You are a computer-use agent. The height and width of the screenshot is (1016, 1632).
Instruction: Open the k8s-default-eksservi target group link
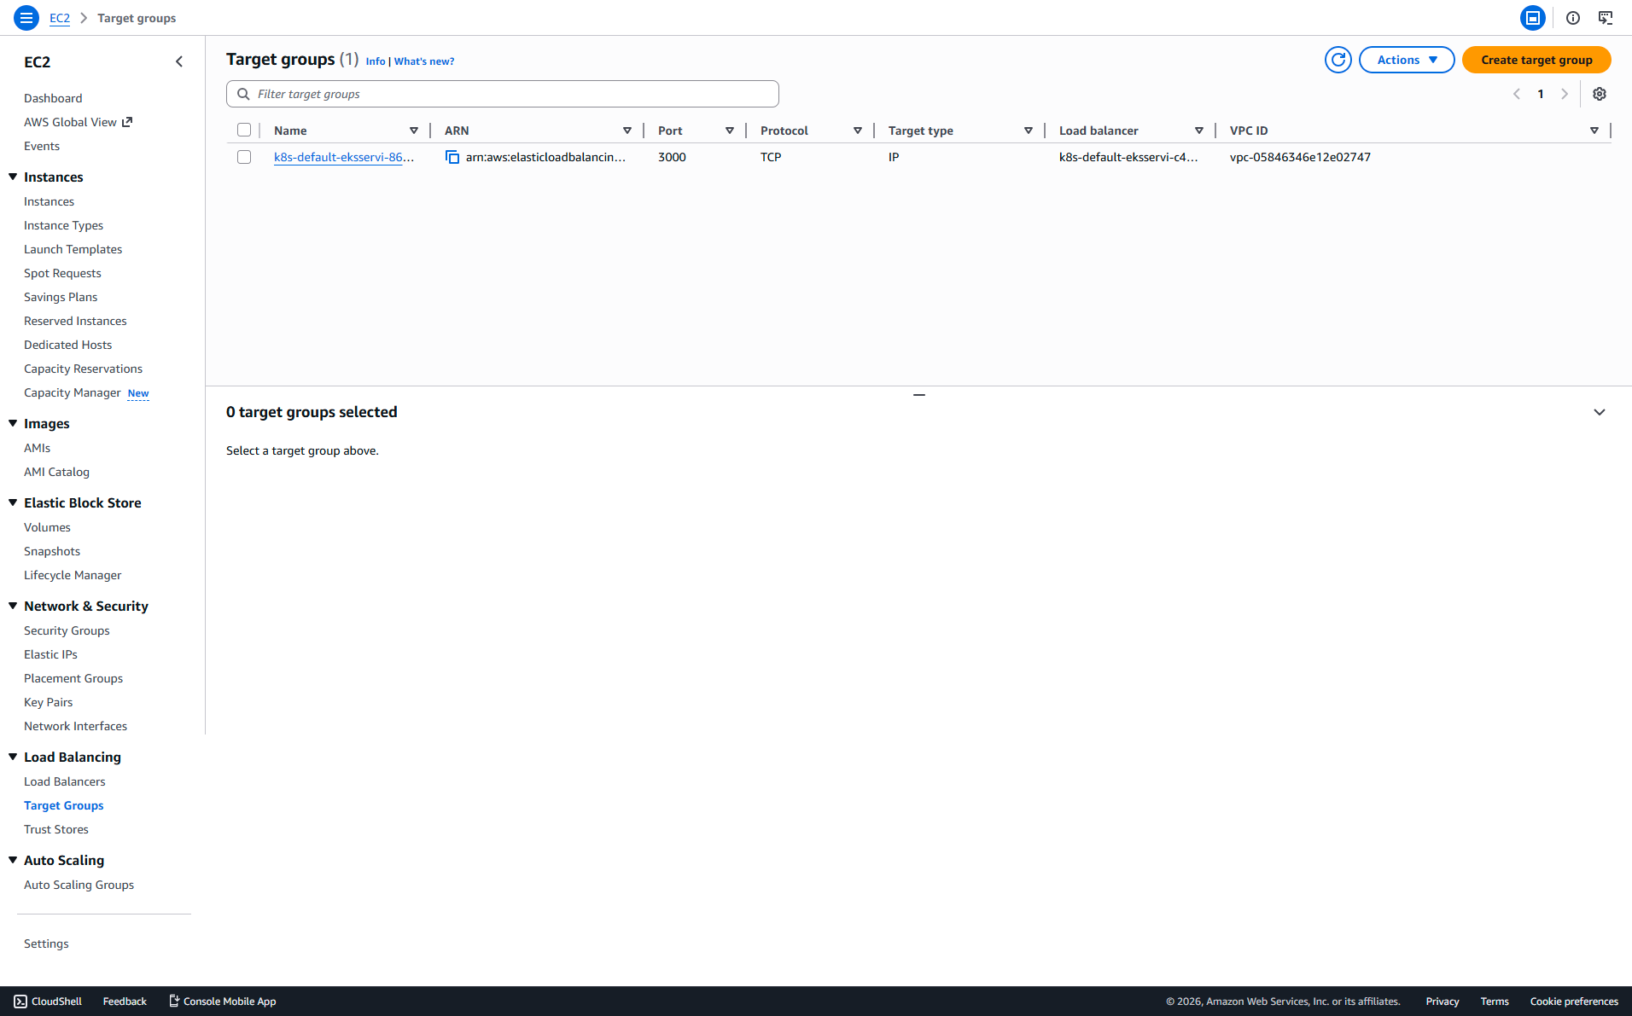344,157
